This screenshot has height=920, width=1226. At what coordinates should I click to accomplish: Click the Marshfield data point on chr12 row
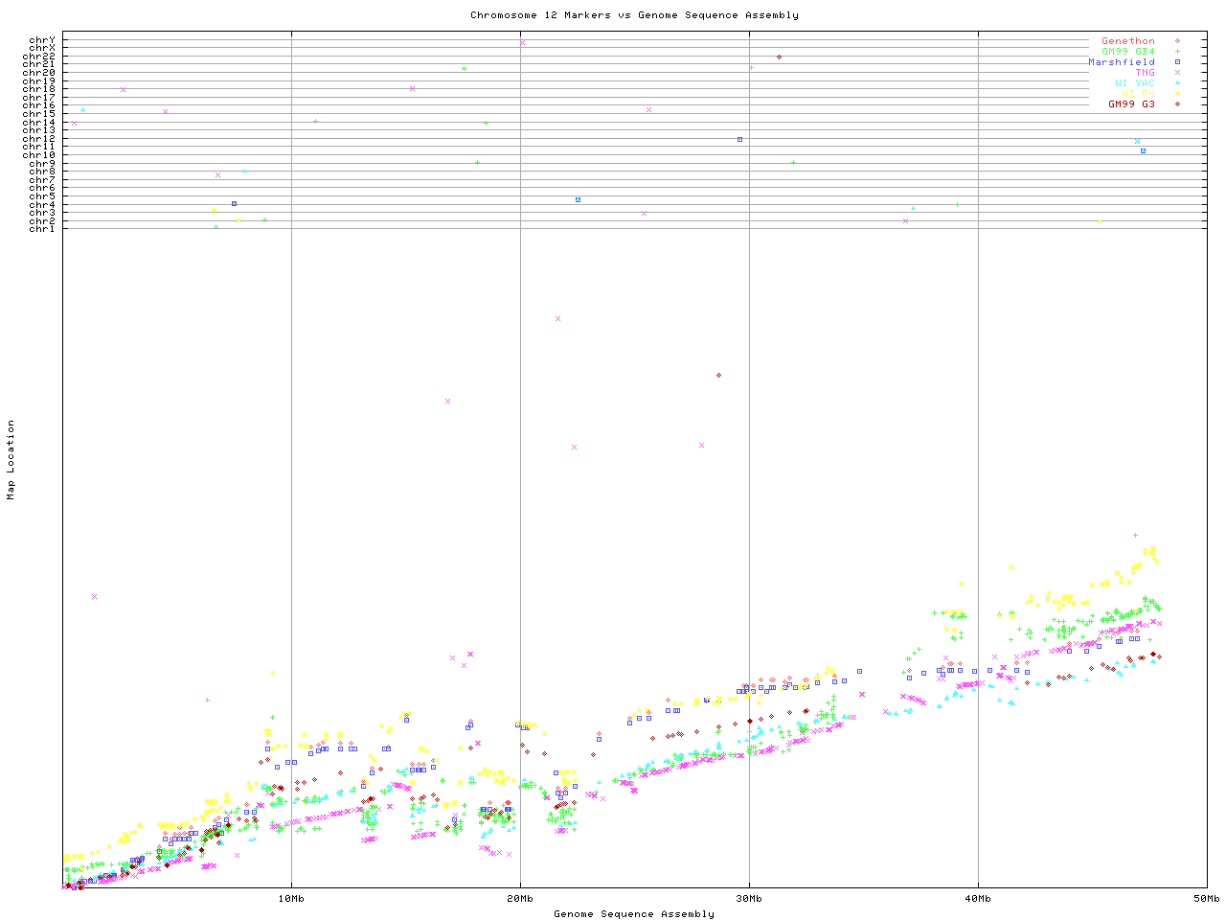click(x=739, y=139)
